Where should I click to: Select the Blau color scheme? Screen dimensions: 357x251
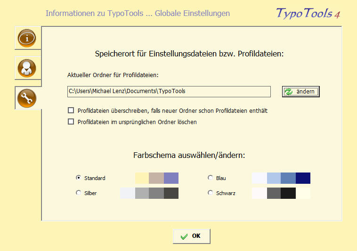(210, 178)
